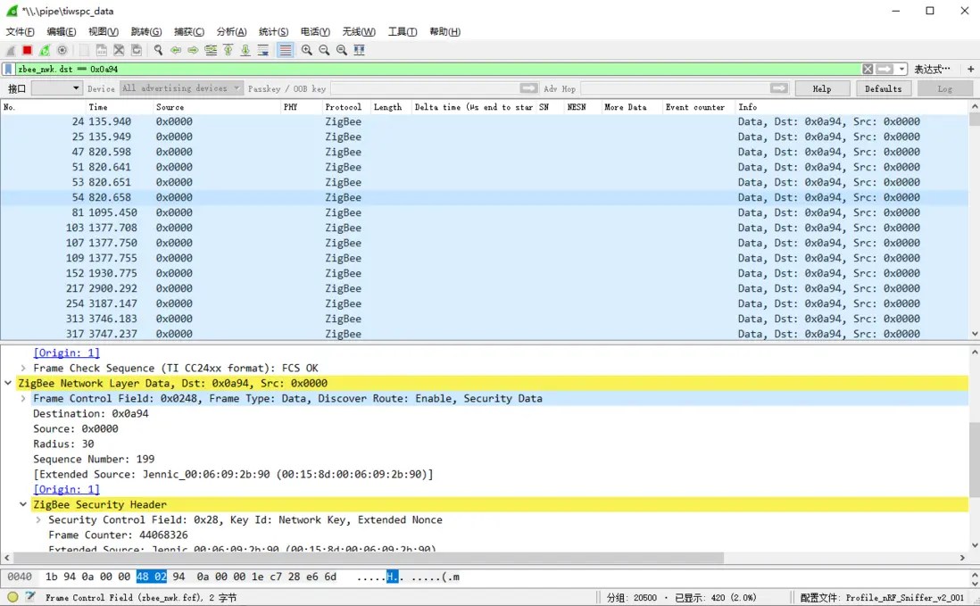Click the Defaults button on the sniffer toolbar
This screenshot has width=980, height=606.
tap(883, 88)
